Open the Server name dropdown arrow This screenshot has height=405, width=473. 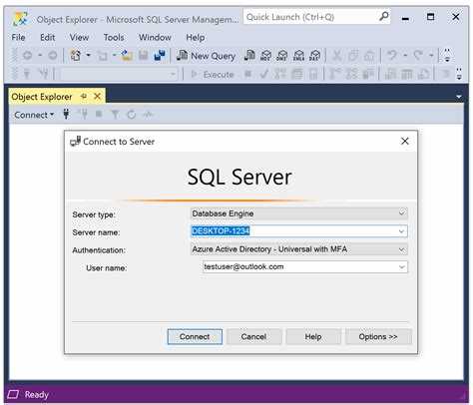click(402, 231)
